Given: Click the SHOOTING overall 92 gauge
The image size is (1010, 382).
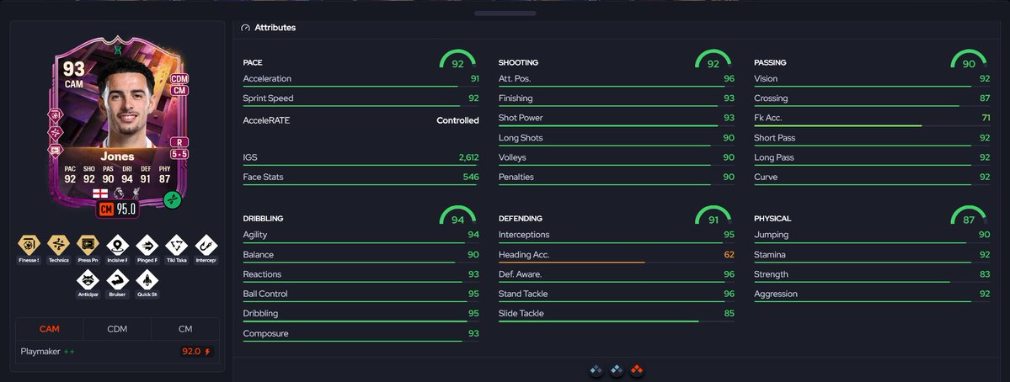Looking at the screenshot, I should click(x=713, y=60).
